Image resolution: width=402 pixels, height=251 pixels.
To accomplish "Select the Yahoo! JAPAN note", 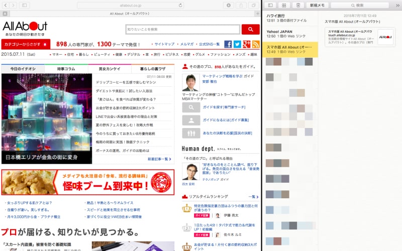I will 290,34.
